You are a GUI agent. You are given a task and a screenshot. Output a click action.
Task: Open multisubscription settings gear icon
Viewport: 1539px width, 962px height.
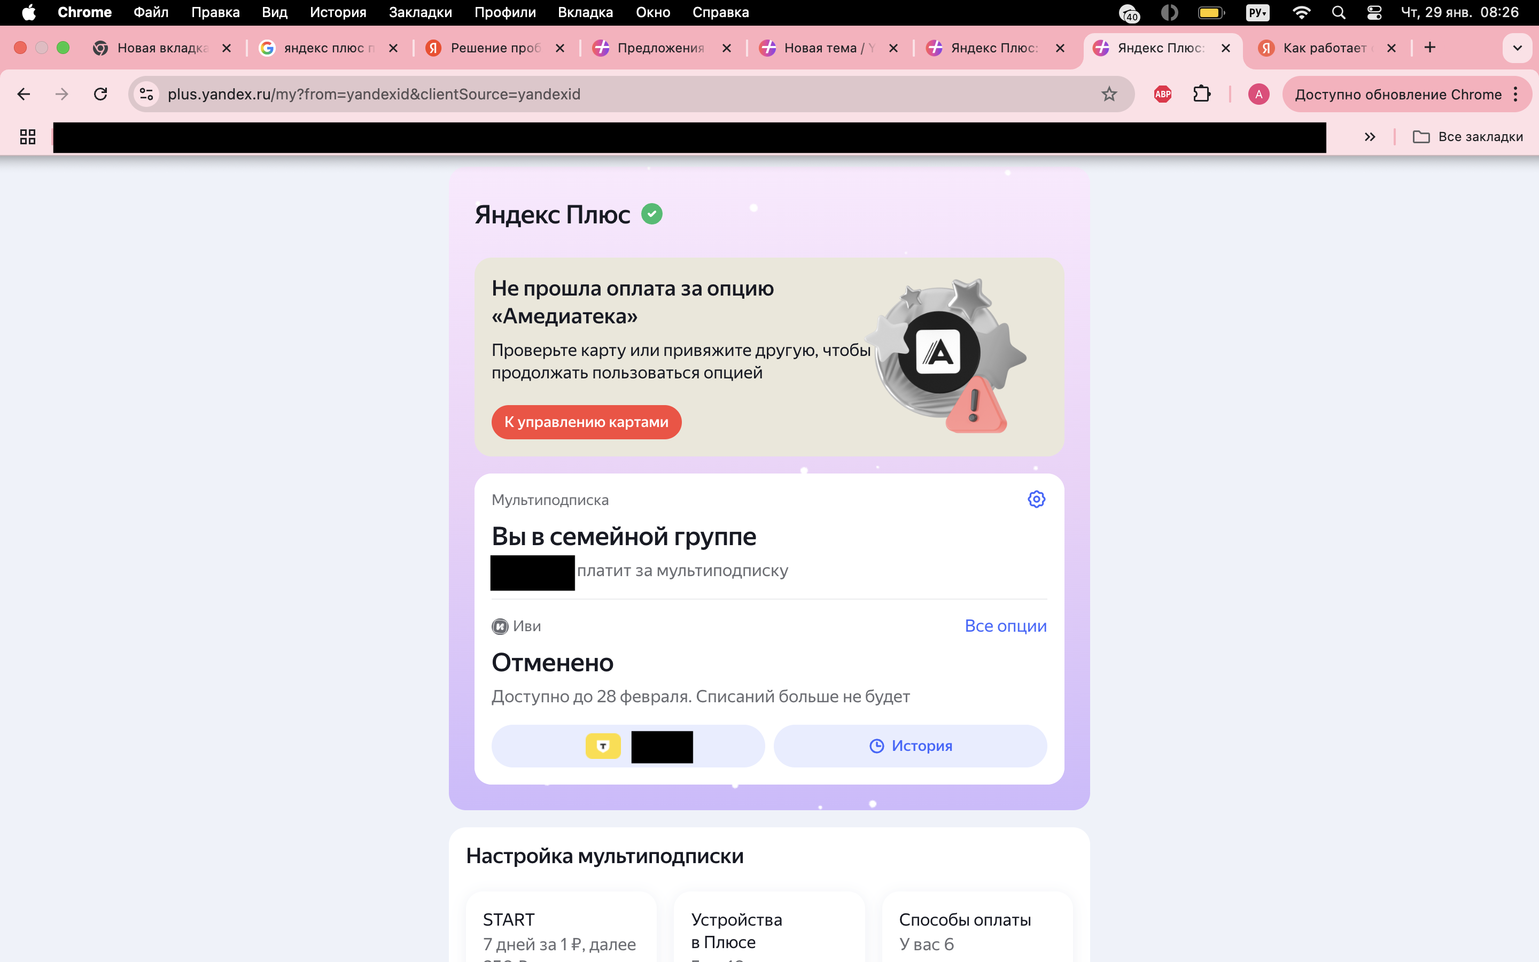(x=1036, y=500)
